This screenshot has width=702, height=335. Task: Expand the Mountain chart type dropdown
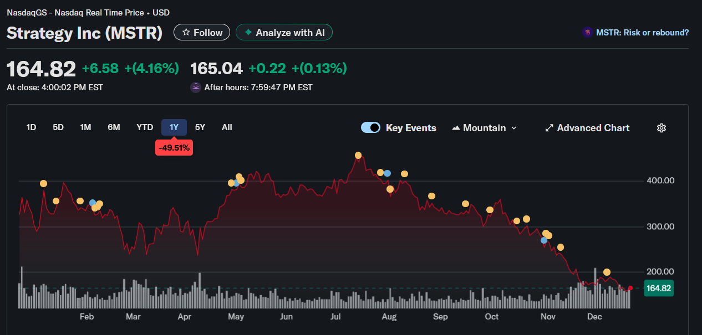pos(513,128)
